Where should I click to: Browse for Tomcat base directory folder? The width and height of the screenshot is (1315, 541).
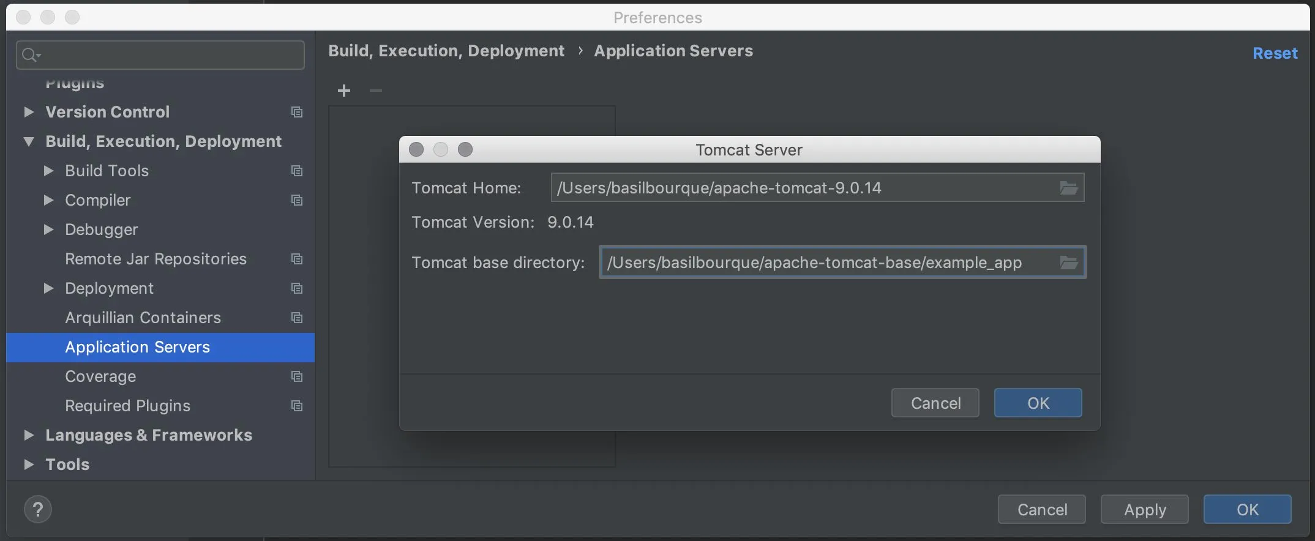click(1068, 263)
